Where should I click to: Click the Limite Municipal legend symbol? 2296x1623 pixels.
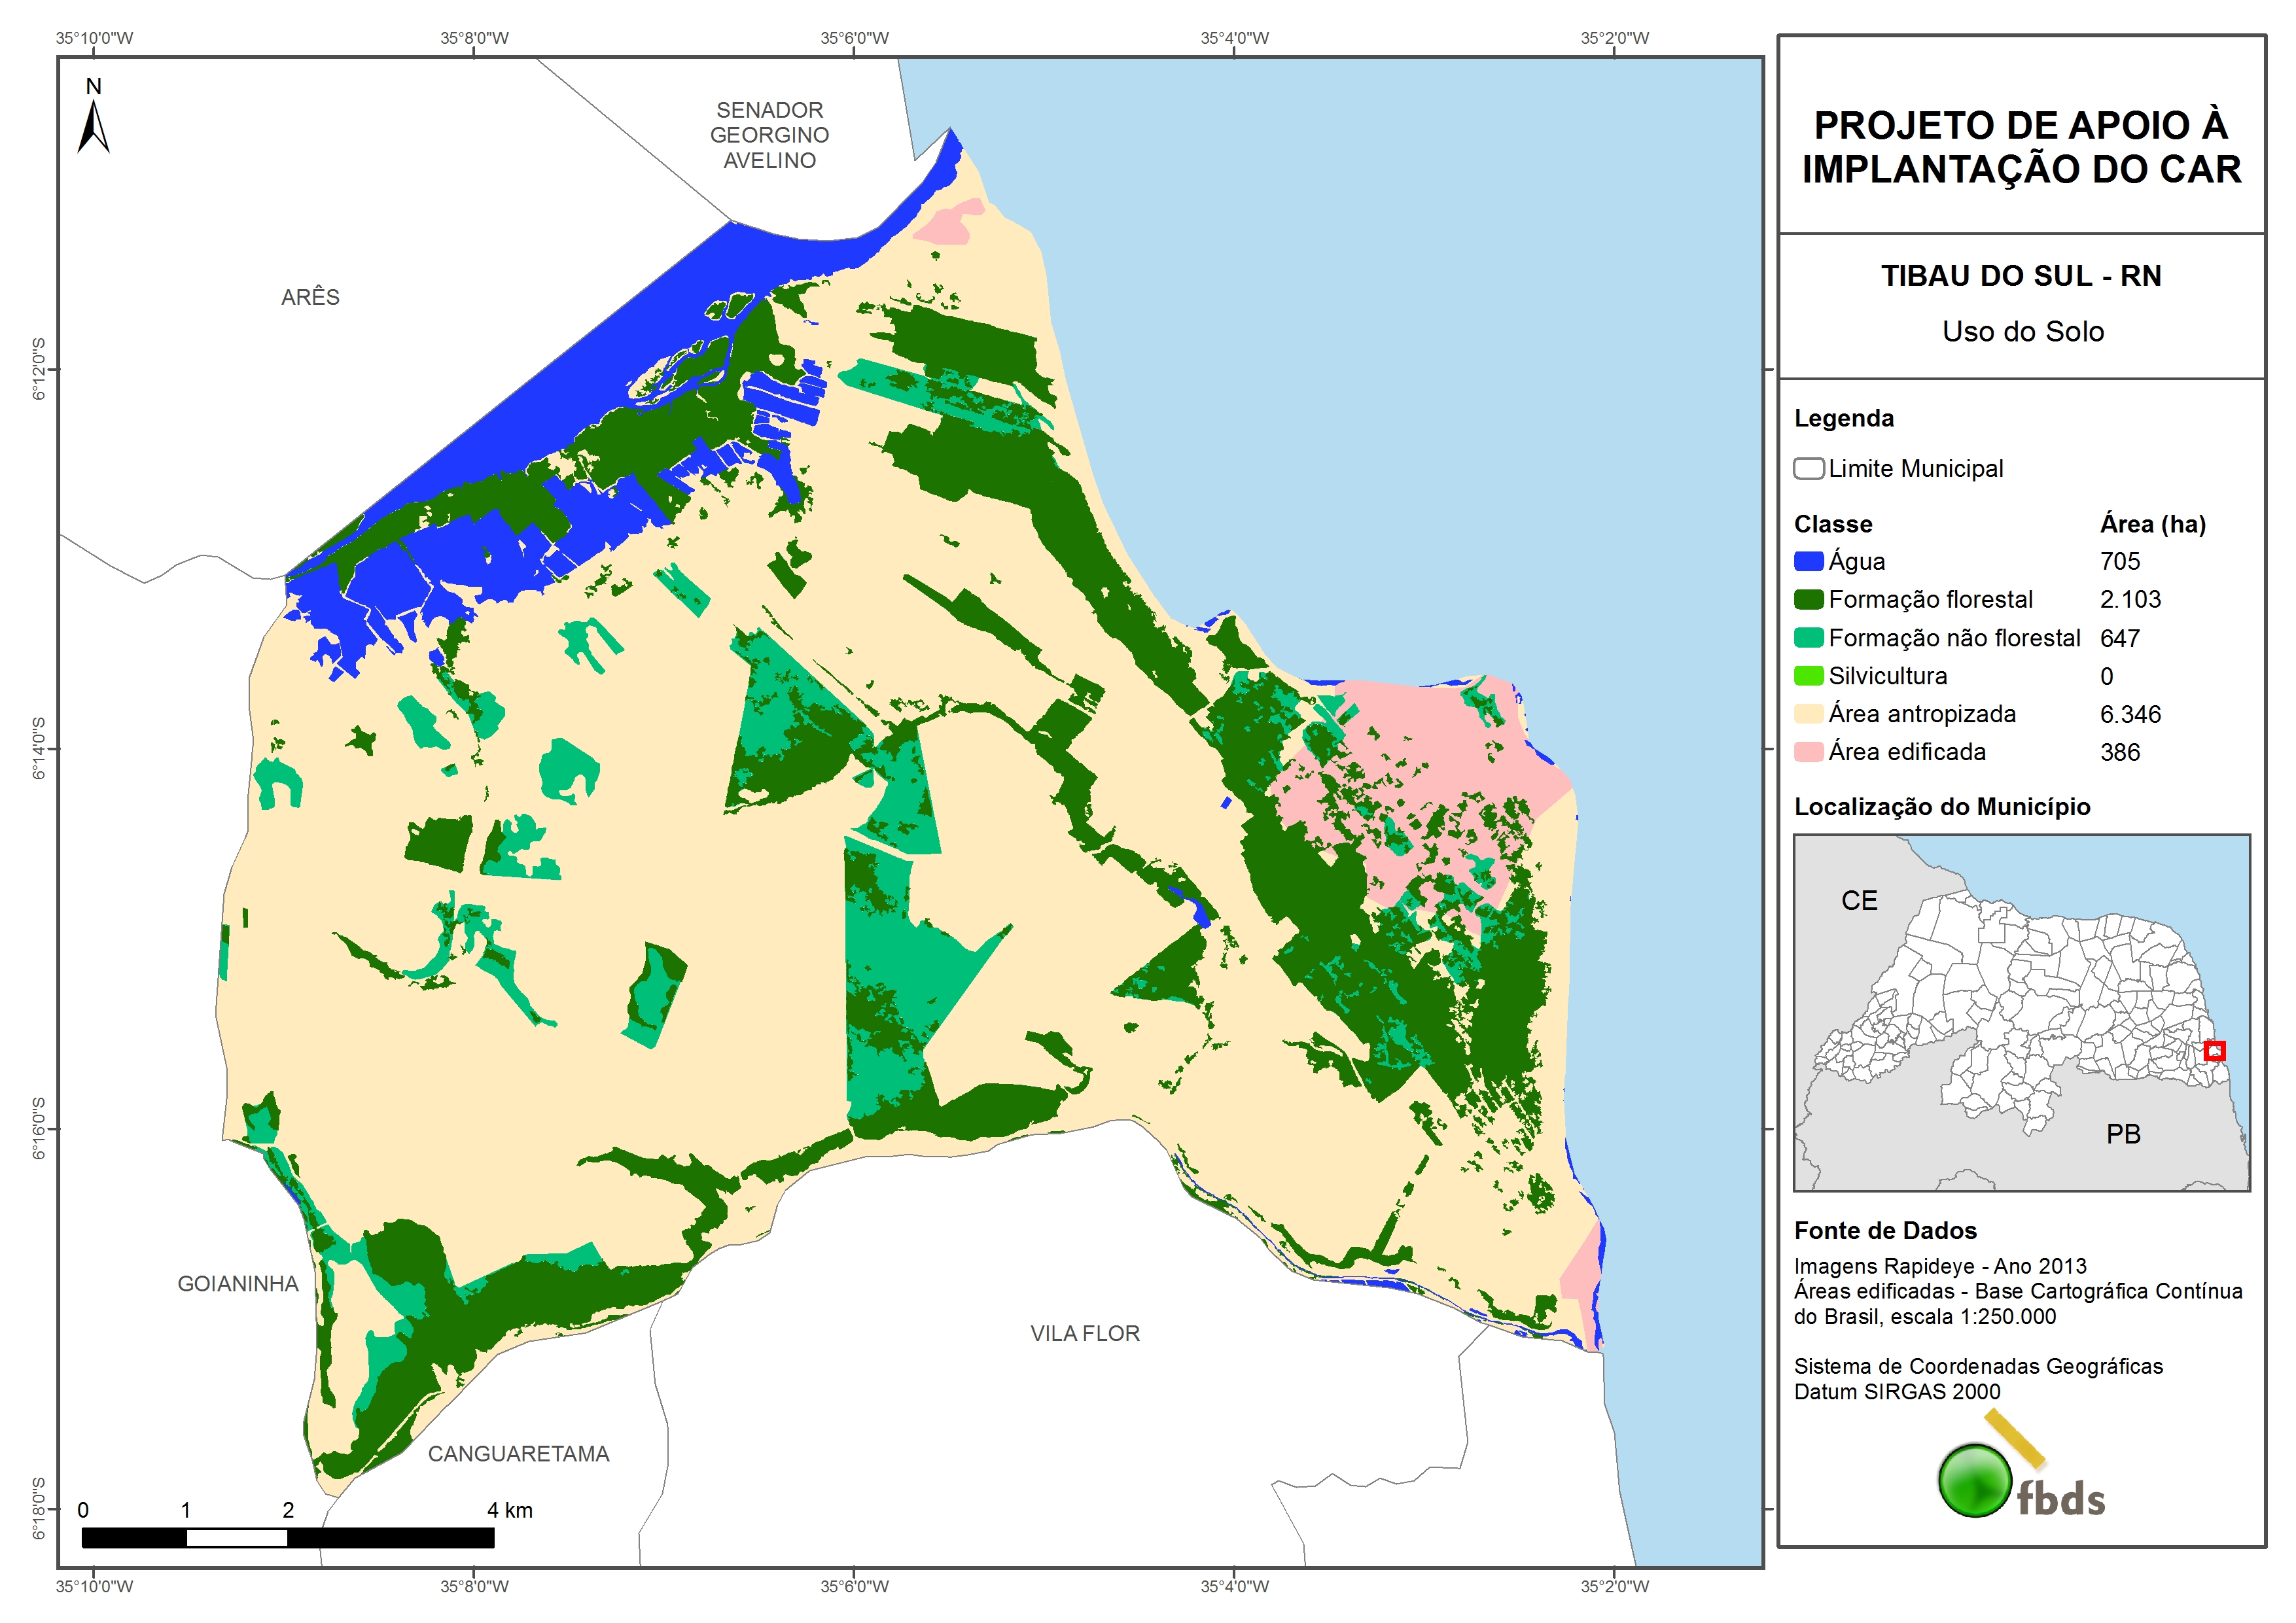1808,469
